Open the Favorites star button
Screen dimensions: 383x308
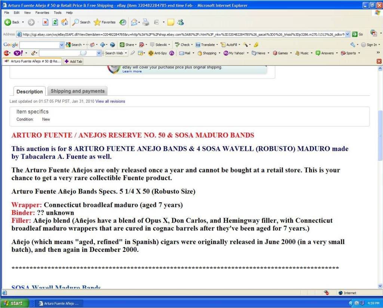pos(105,22)
